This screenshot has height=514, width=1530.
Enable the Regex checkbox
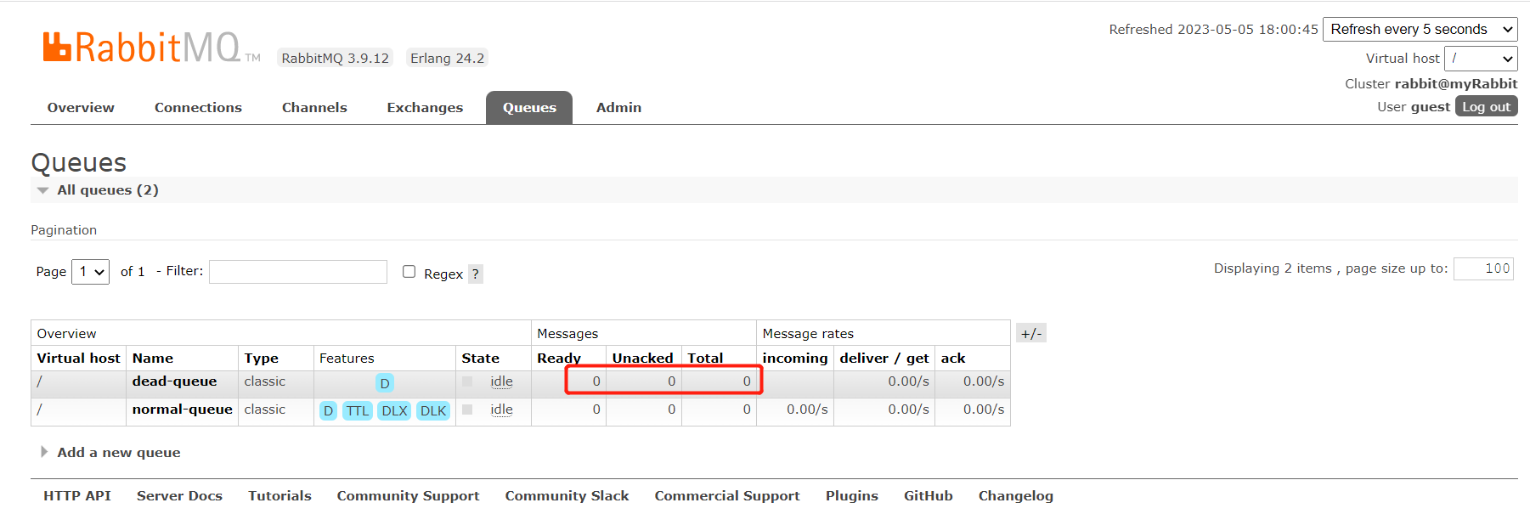click(x=409, y=272)
